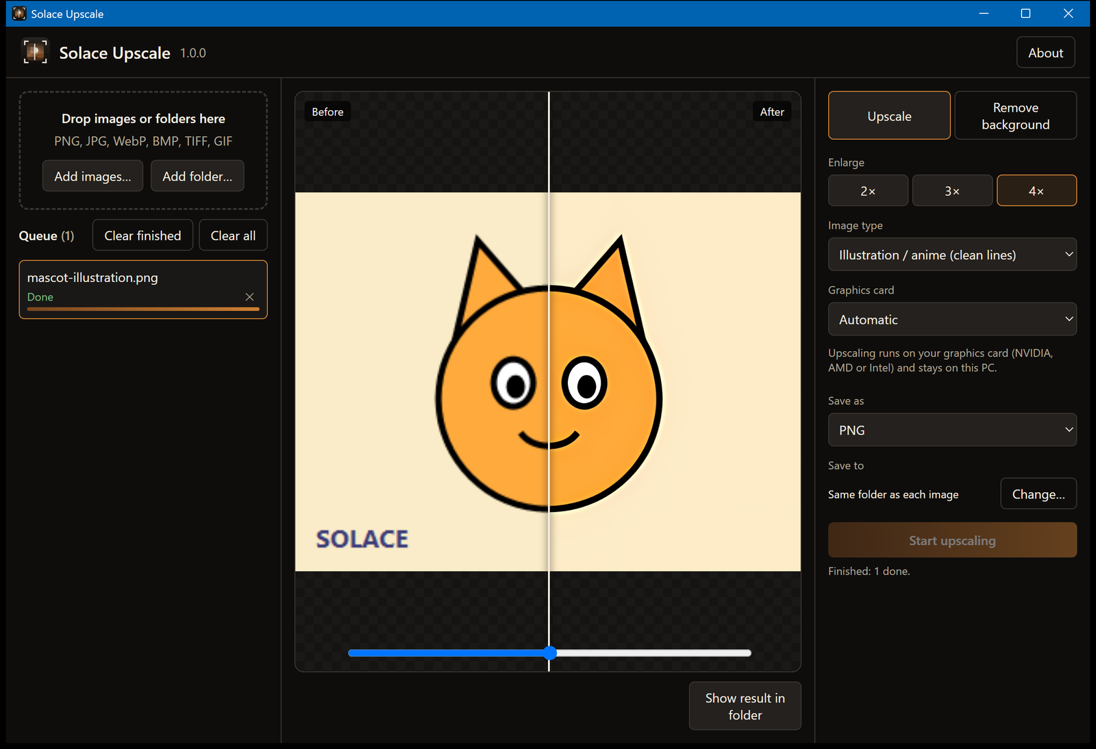
Task: Click Add folder... button
Action: point(197,176)
